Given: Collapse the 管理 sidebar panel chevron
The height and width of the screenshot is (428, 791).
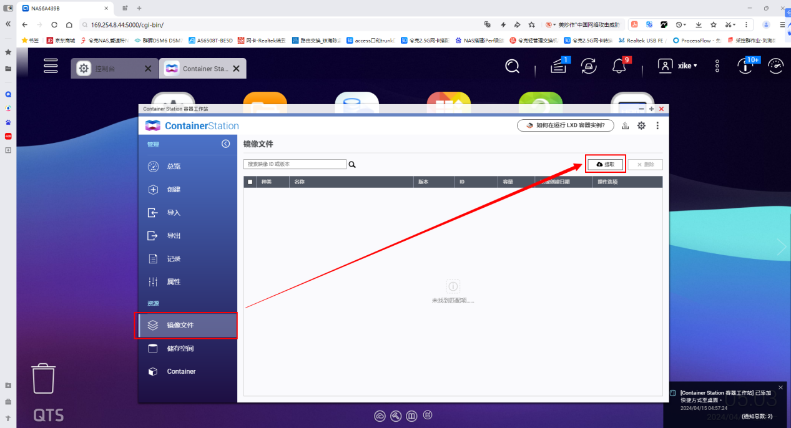Looking at the screenshot, I should (225, 143).
